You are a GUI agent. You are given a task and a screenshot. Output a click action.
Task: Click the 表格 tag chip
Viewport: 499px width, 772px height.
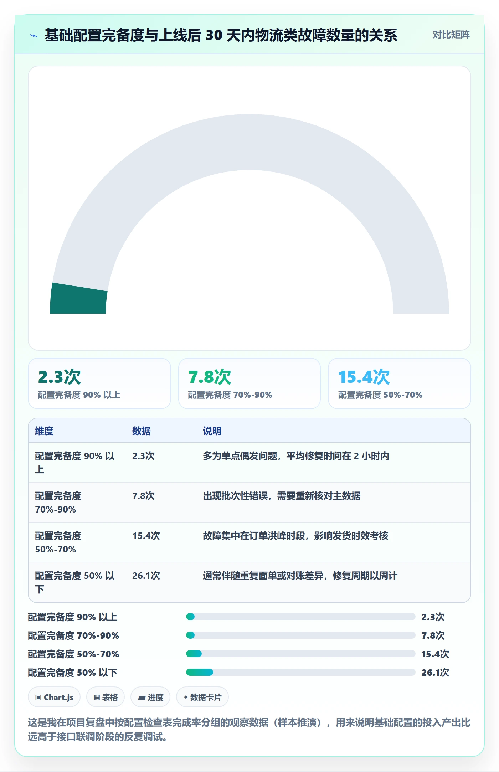point(106,697)
